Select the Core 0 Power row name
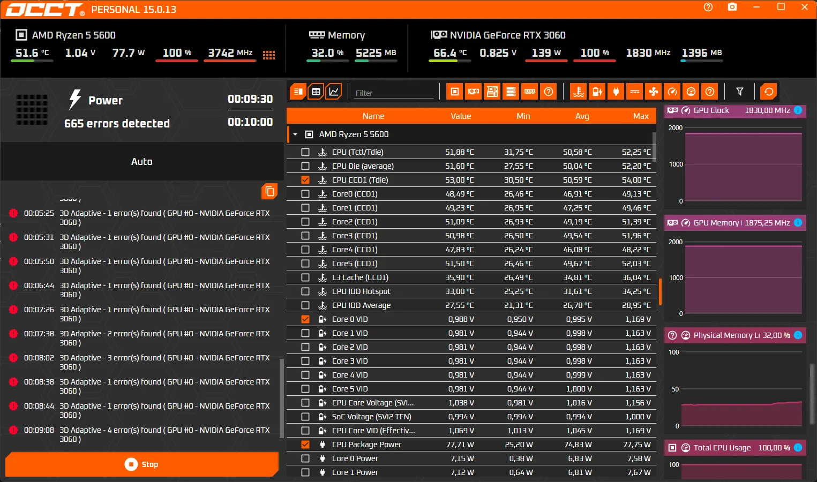Viewport: 817px width, 482px height. [x=355, y=458]
